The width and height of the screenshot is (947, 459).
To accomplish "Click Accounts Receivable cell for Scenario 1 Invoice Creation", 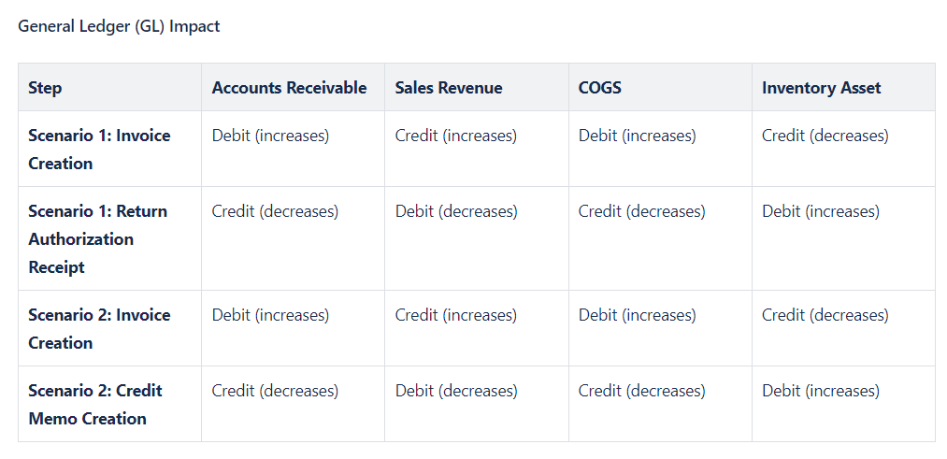I will coord(270,136).
